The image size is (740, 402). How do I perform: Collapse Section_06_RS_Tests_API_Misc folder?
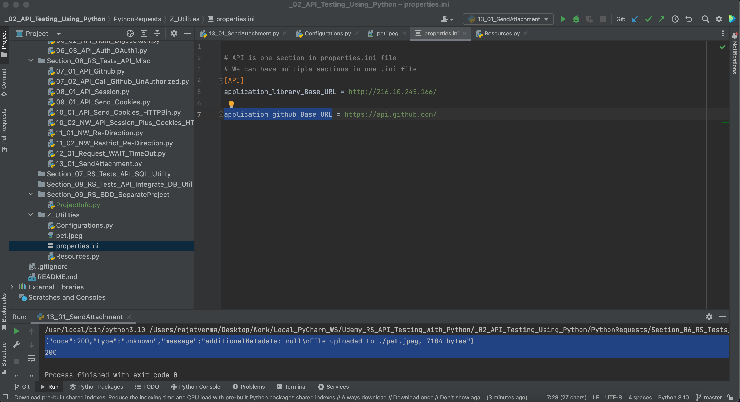click(31, 60)
